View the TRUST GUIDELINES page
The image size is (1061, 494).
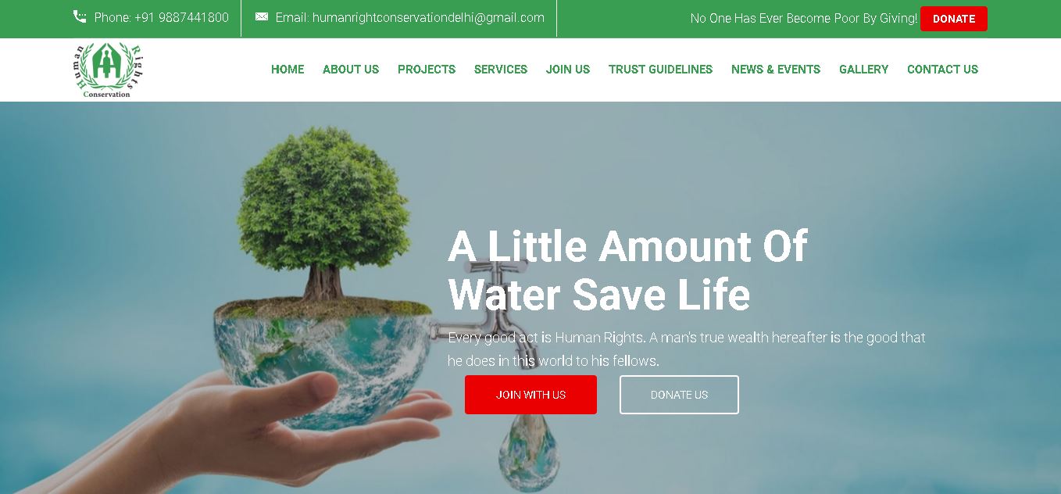click(661, 70)
